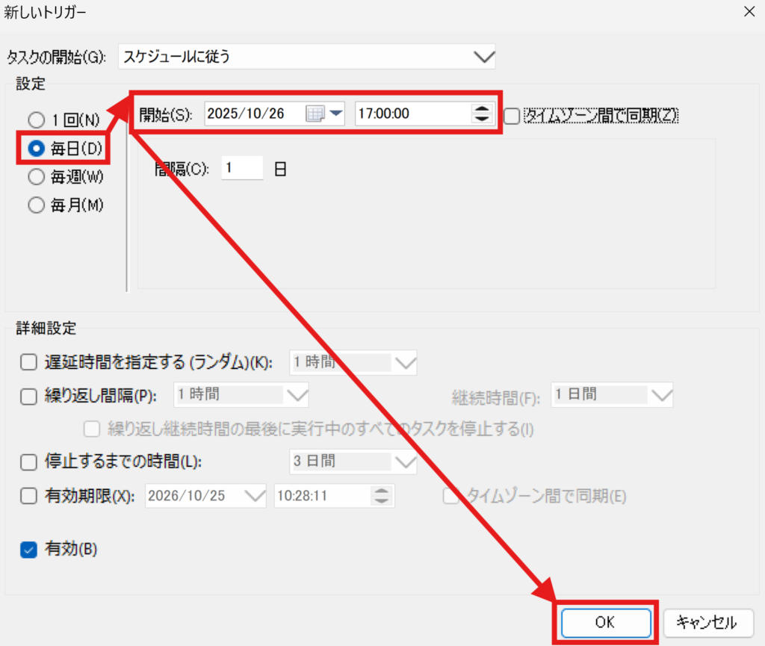The width and height of the screenshot is (765, 646).
Task: Uncheck the 有効 checkbox
Action: (x=28, y=550)
